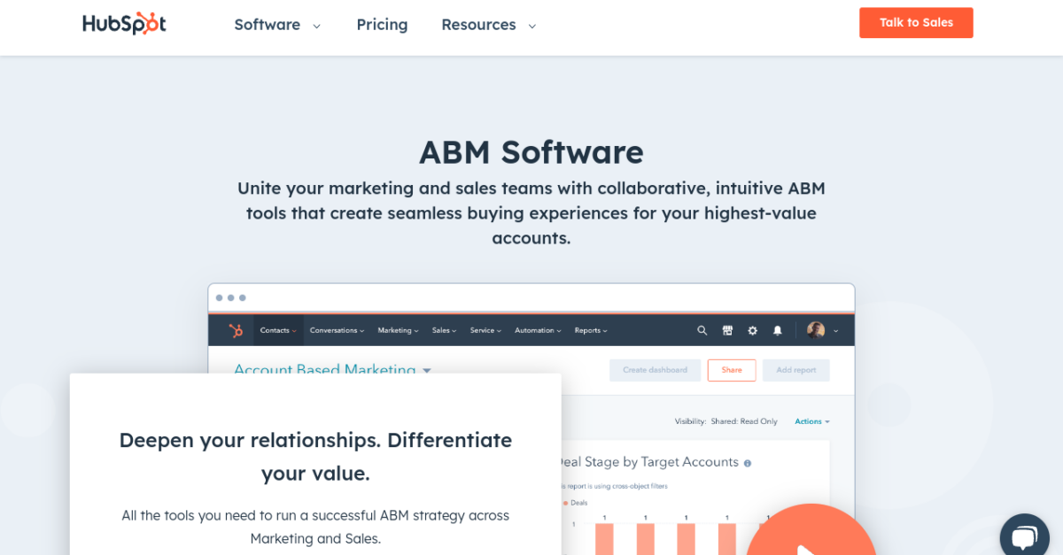
Task: Click the Deals legend color dot
Action: click(564, 502)
